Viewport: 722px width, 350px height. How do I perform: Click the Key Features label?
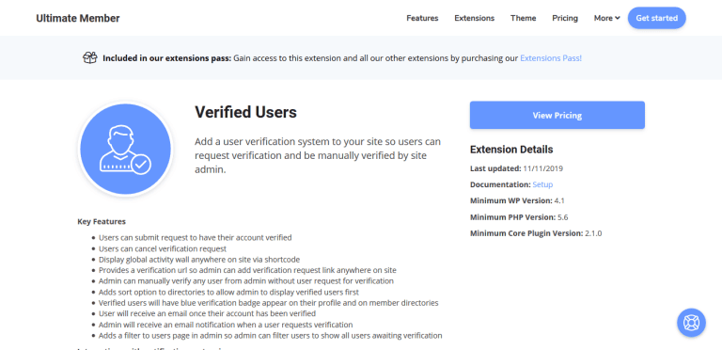click(102, 221)
